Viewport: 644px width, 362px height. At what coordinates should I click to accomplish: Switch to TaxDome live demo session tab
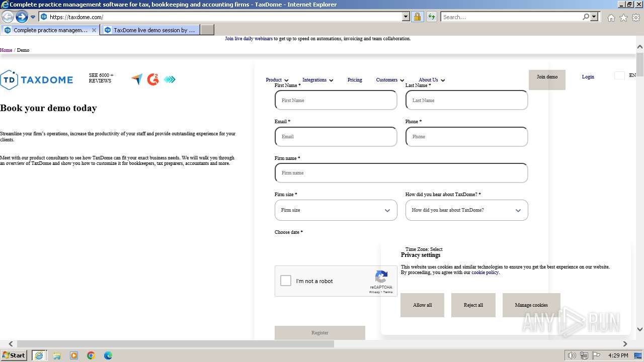150,30
